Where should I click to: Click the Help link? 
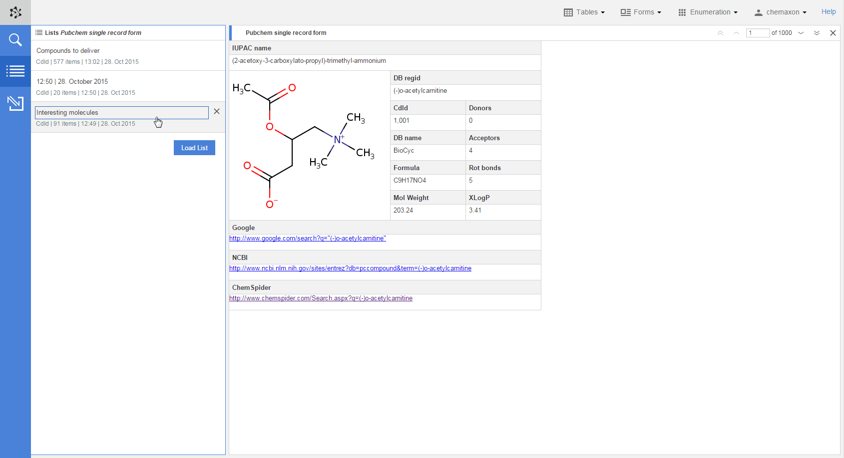(828, 11)
